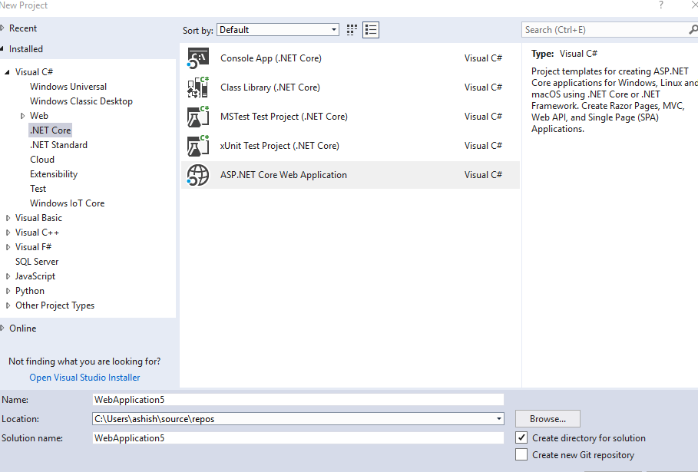
Task: Select Windows IoT Core category
Action: pyautogui.click(x=68, y=203)
